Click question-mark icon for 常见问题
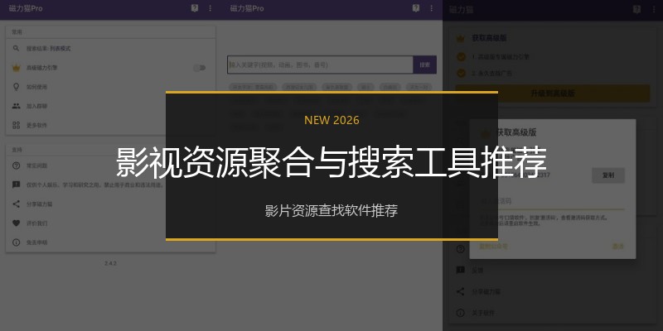The width and height of the screenshot is (663, 331). (16, 165)
